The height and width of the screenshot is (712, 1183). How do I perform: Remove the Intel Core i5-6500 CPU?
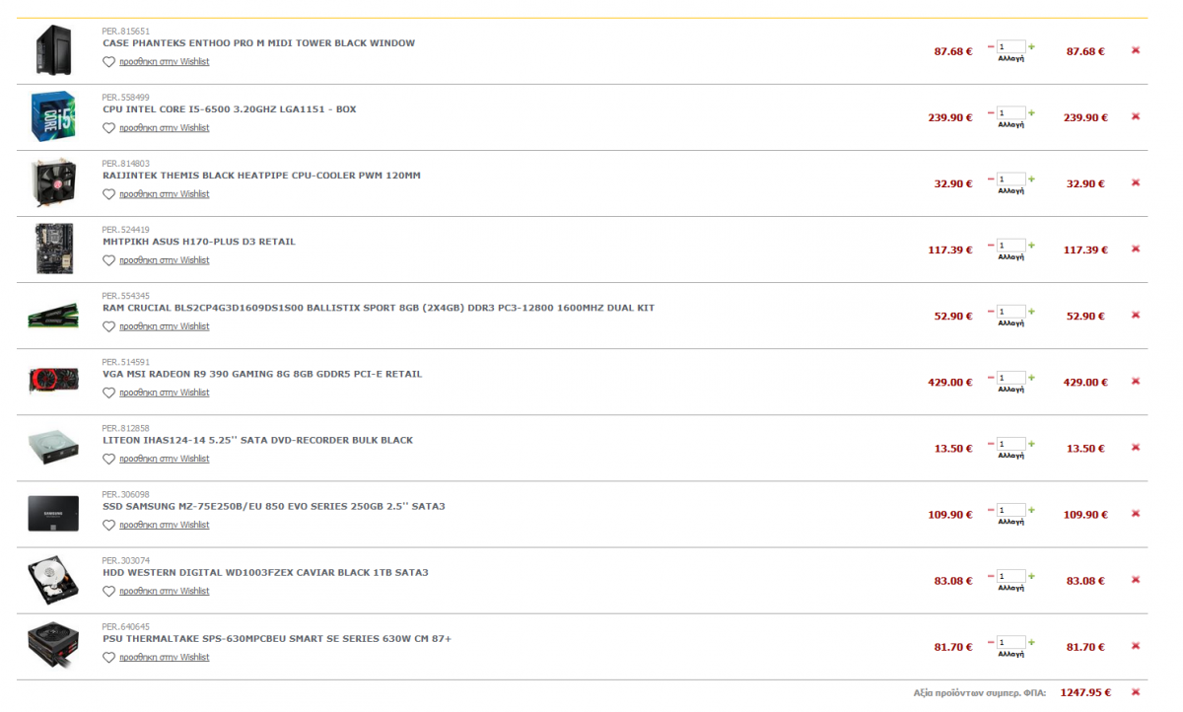point(1136,116)
